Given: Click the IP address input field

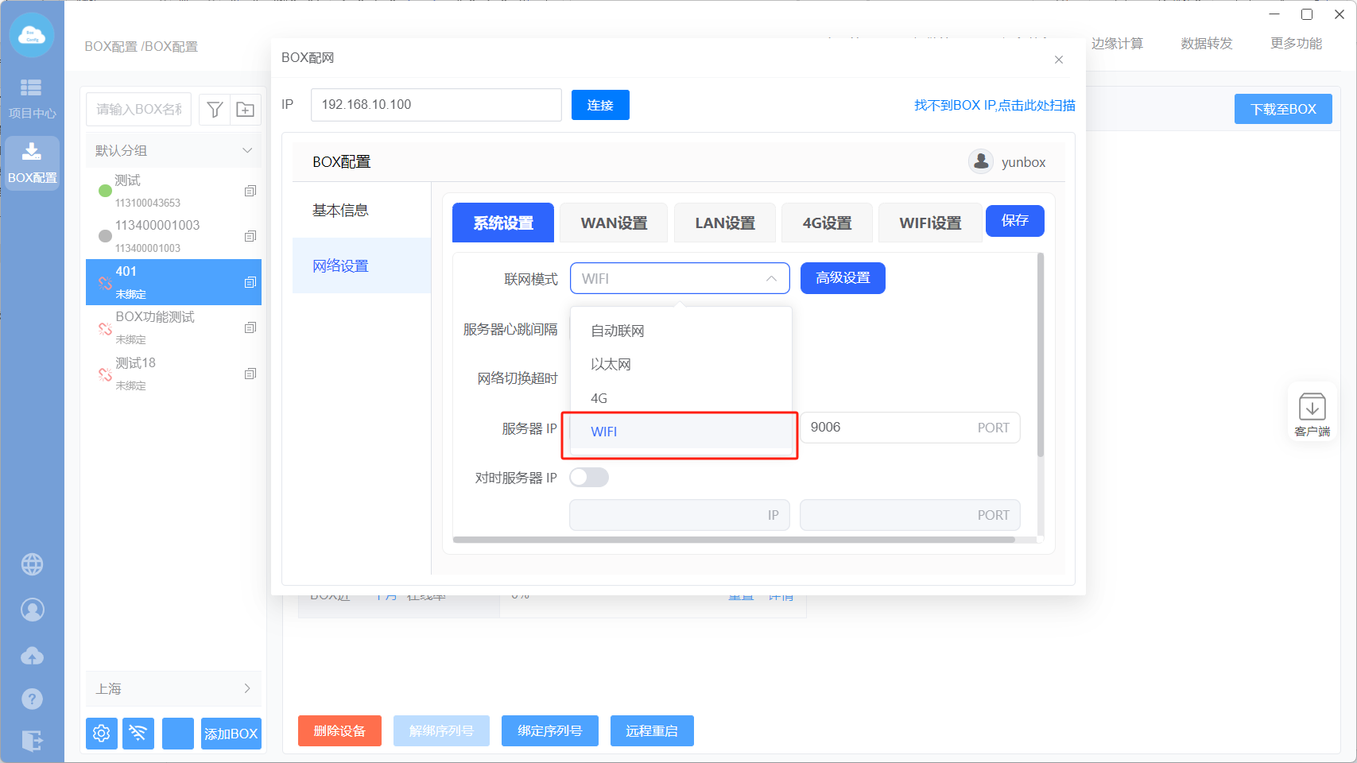Looking at the screenshot, I should pyautogui.click(x=436, y=105).
